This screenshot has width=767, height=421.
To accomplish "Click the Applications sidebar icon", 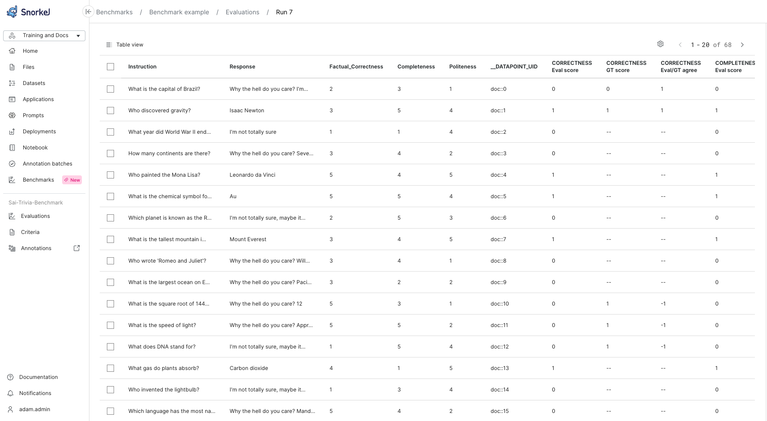I will (x=12, y=99).
